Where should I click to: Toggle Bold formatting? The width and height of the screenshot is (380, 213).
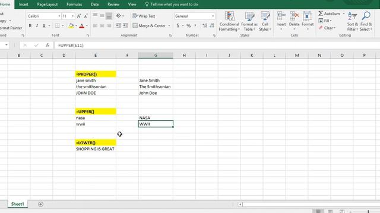30,25
